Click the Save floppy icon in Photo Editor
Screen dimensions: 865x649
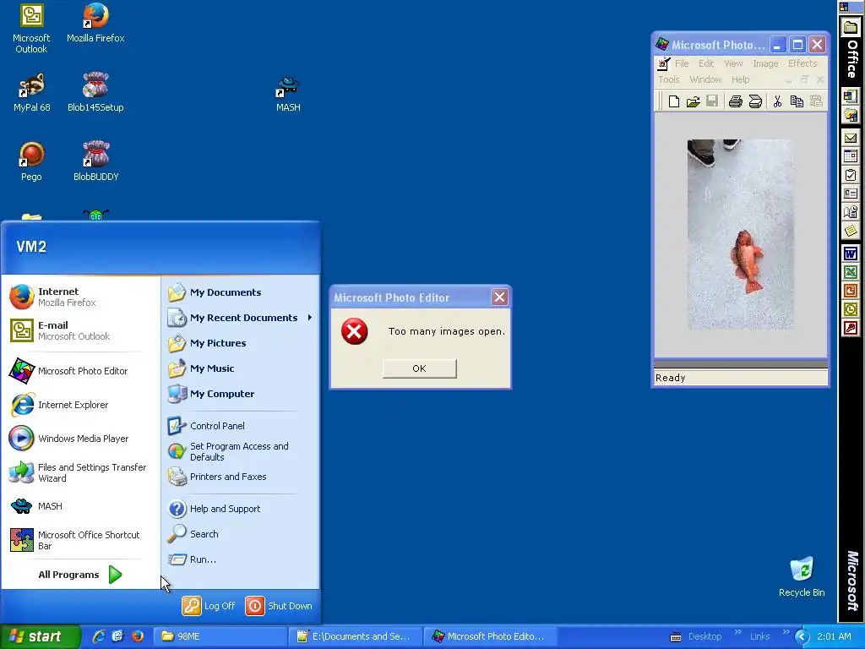click(x=712, y=101)
